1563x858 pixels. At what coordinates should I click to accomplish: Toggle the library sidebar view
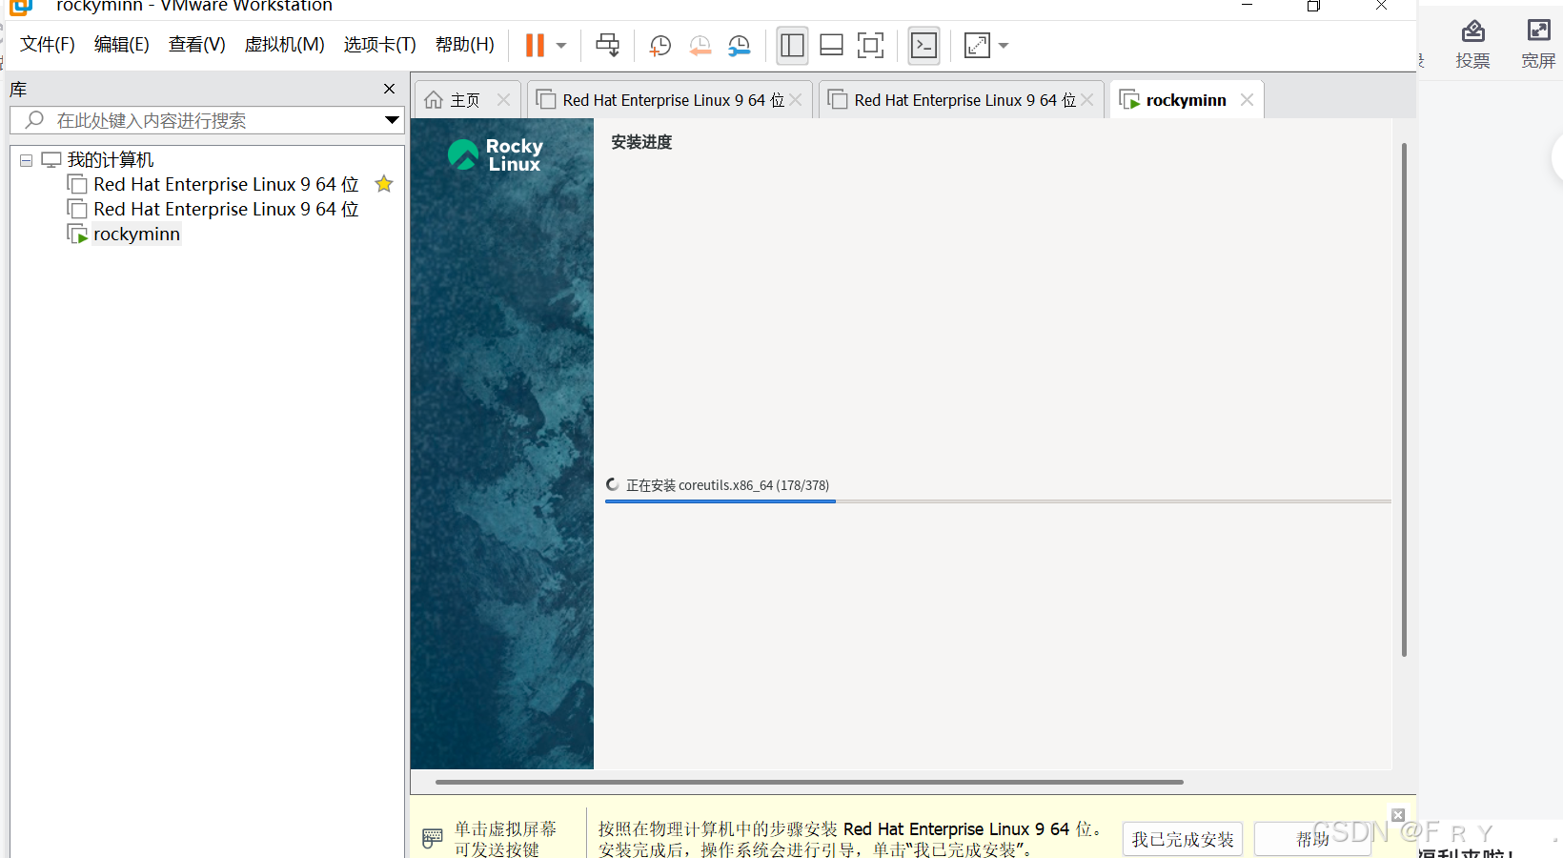(792, 45)
